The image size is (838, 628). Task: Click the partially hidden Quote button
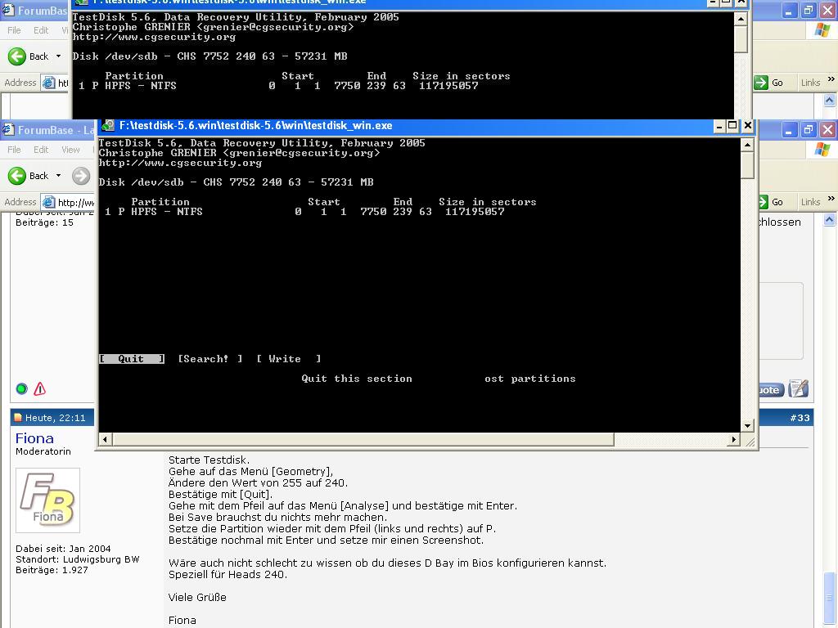[772, 390]
